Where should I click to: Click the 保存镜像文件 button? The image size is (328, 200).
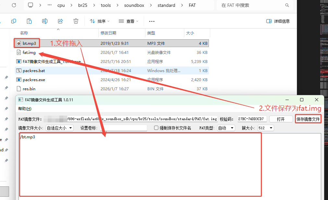pyautogui.click(x=308, y=119)
